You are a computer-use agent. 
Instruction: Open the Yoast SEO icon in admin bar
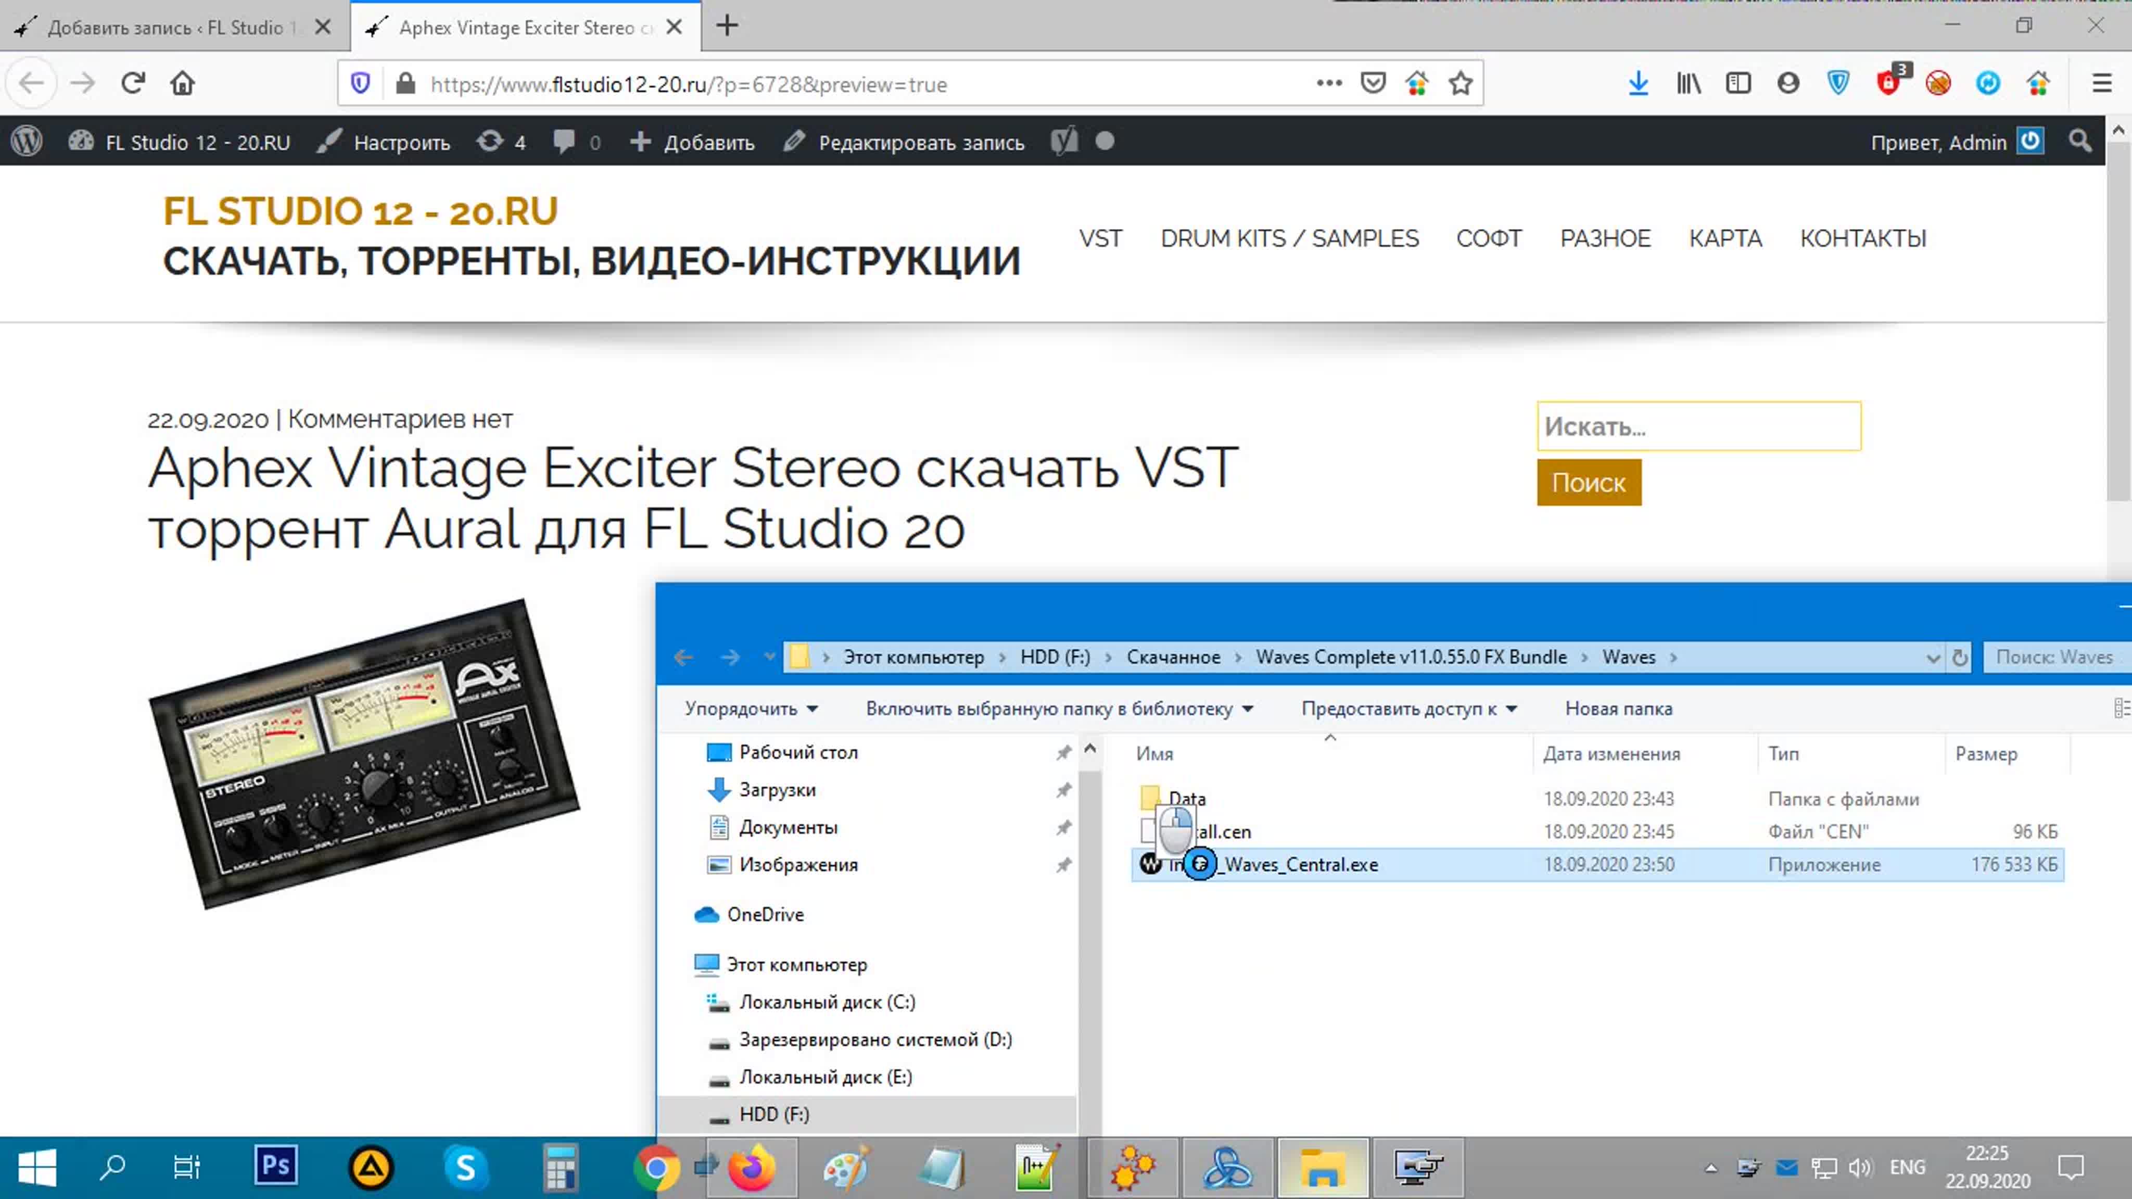coord(1064,141)
